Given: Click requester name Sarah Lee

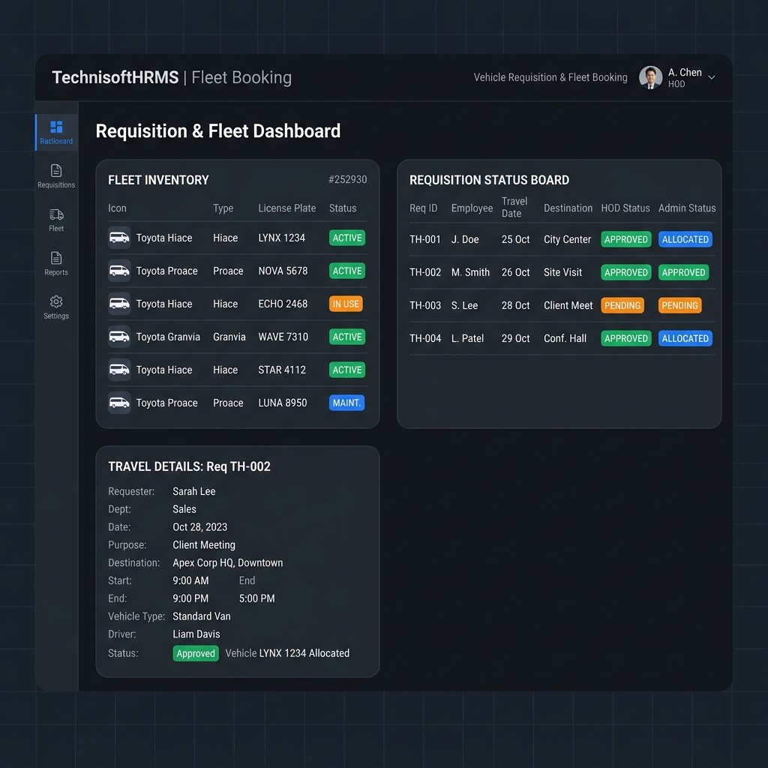Looking at the screenshot, I should click(194, 491).
